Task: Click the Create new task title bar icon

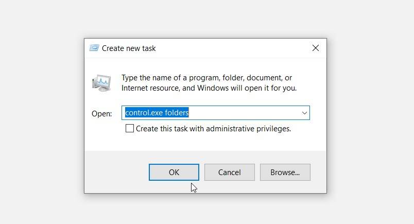Action: [x=94, y=48]
